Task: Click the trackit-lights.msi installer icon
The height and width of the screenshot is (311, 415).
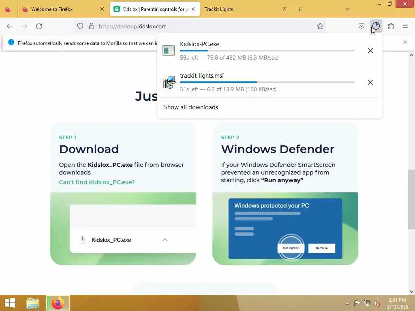Action: (169, 82)
